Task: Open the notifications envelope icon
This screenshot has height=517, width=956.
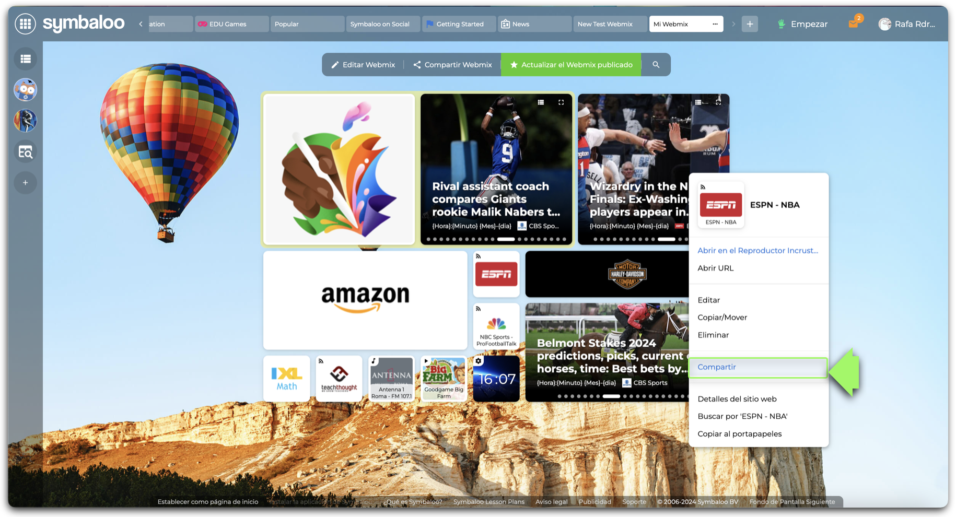Action: pyautogui.click(x=854, y=23)
